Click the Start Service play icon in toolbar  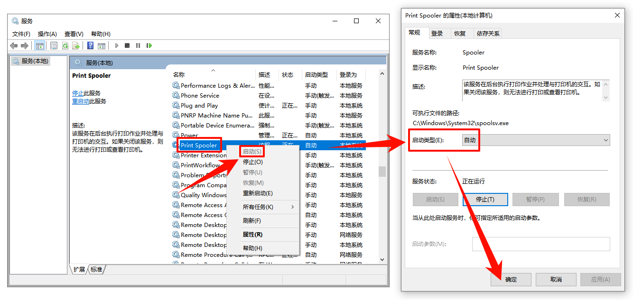pos(117,45)
